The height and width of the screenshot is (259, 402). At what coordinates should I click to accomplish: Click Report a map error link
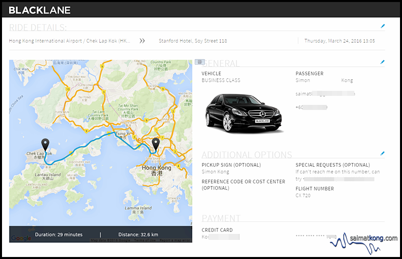pos(175,240)
